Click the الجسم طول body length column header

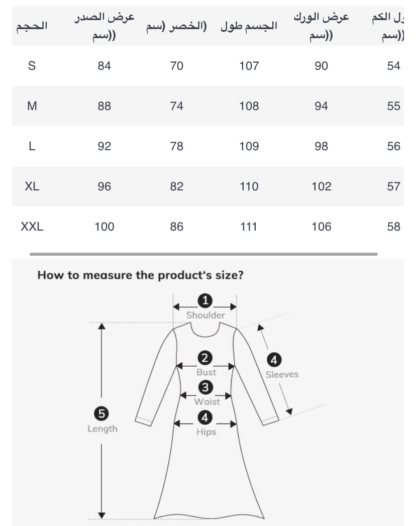click(249, 26)
